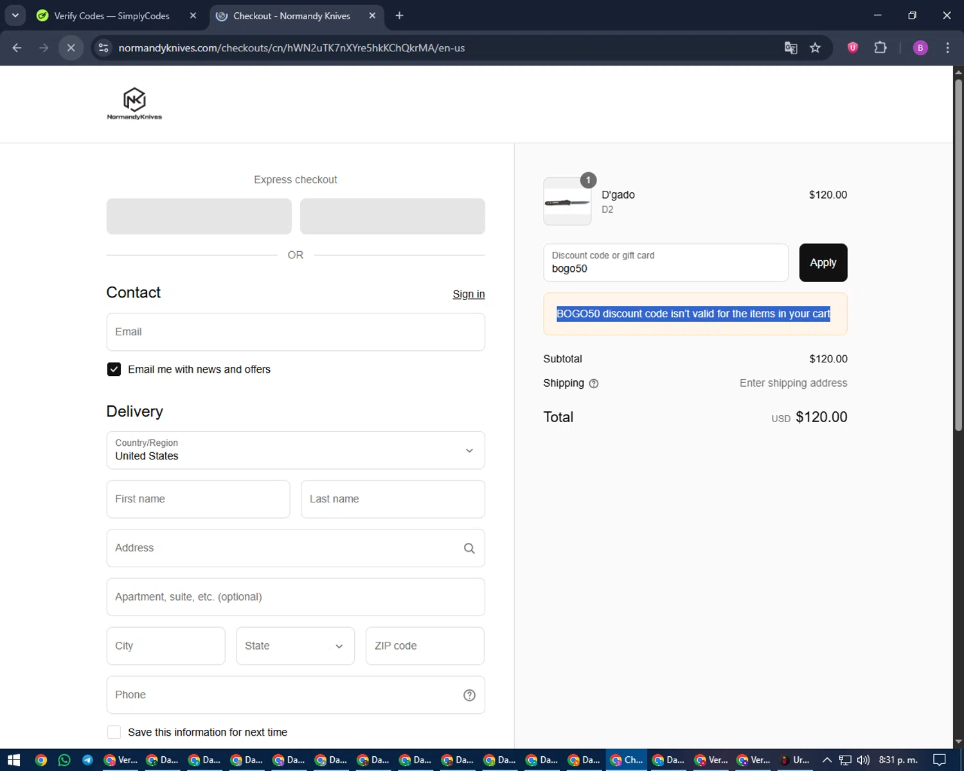Viewport: 964px width, 771px height.
Task: Open Chrome from the taskbar
Action: point(40,760)
